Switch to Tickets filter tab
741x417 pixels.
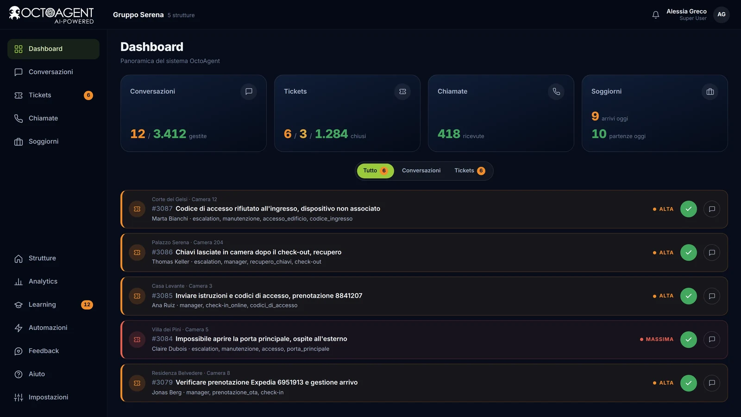coord(470,171)
